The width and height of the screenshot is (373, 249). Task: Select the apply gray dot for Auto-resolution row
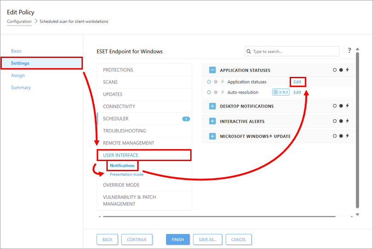click(x=216, y=93)
